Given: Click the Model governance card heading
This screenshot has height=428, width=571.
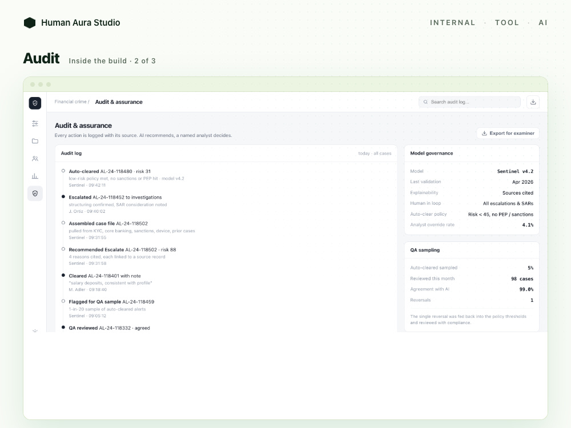Looking at the screenshot, I should click(432, 153).
